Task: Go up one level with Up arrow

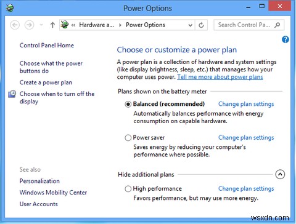Action: [52, 25]
